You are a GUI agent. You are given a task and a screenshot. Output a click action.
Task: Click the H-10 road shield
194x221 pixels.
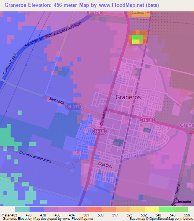[99, 131]
